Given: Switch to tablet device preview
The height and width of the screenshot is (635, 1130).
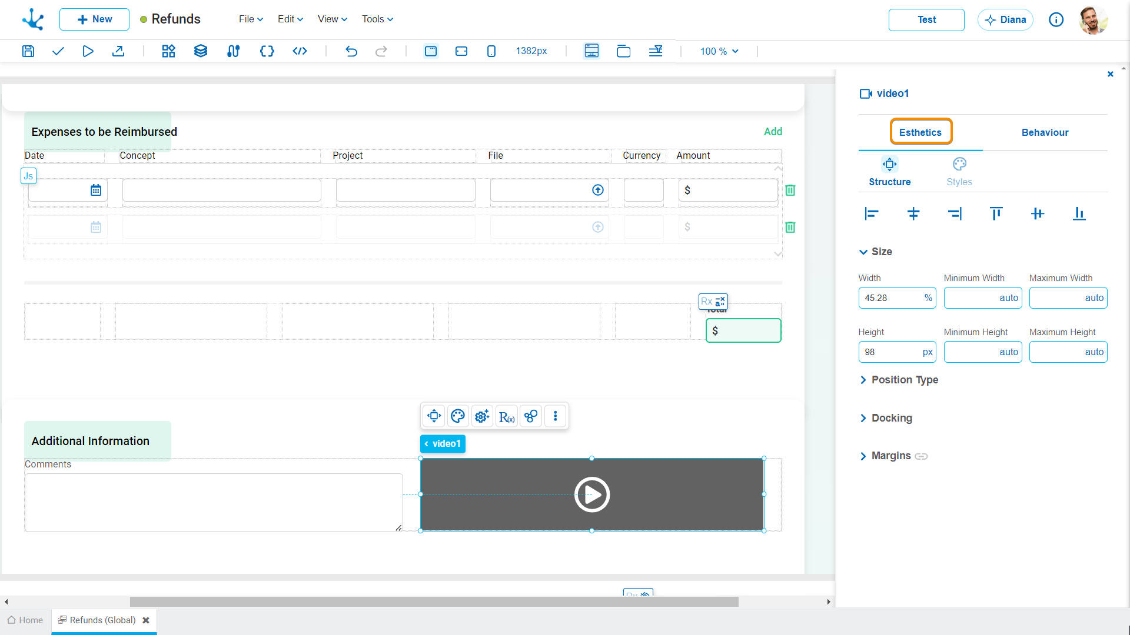Looking at the screenshot, I should 461,51.
